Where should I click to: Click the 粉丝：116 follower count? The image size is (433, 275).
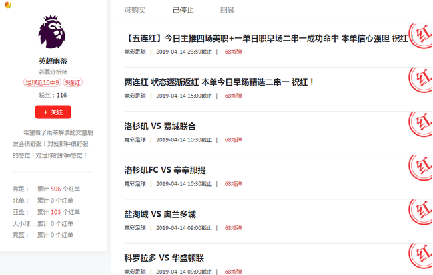[x=53, y=95]
